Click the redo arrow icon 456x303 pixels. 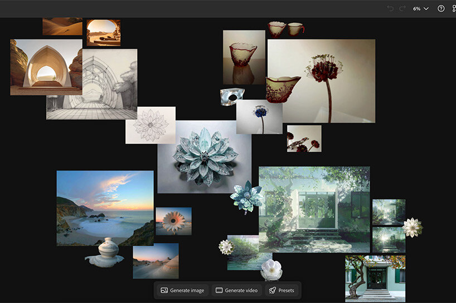tap(402, 9)
